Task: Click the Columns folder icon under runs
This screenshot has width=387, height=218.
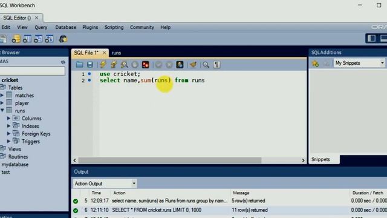Action: [16, 118]
